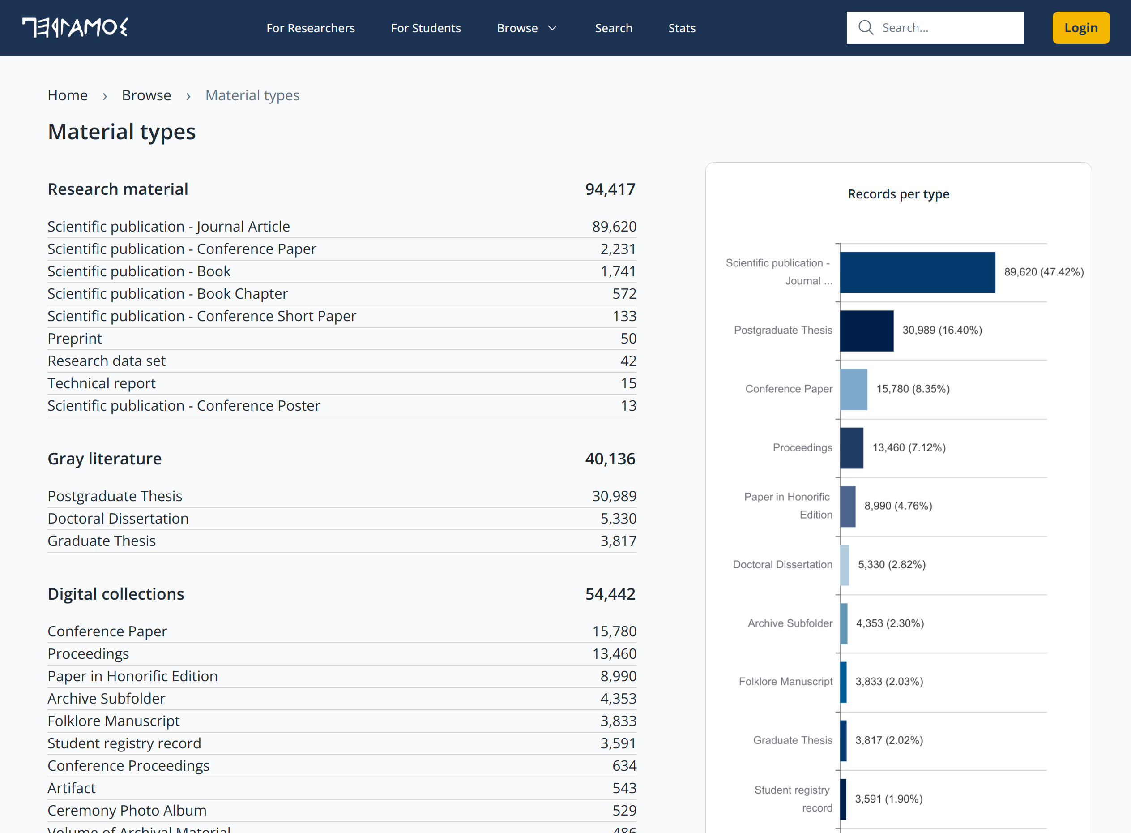Open the Research data set type
Screen dimensions: 1131x833
tap(341, 361)
